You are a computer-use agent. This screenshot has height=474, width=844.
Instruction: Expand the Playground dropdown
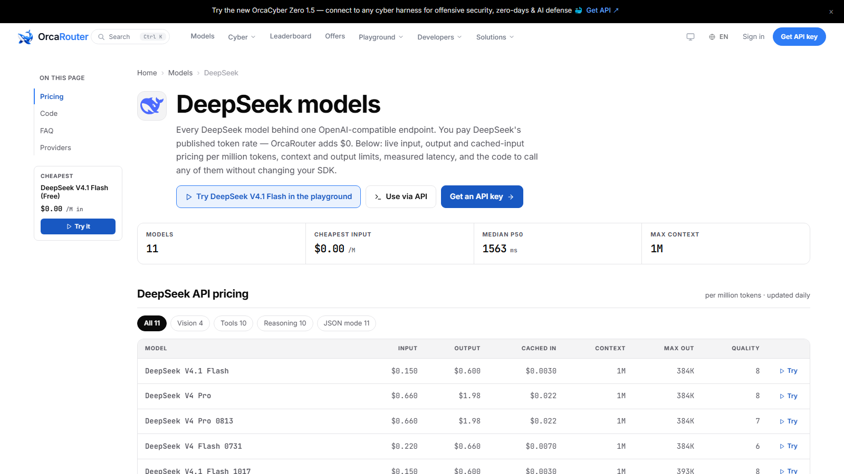pos(381,37)
